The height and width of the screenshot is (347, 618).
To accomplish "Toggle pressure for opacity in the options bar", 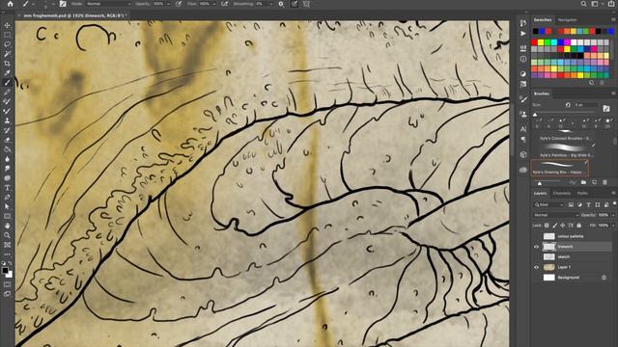I will click(179, 4).
